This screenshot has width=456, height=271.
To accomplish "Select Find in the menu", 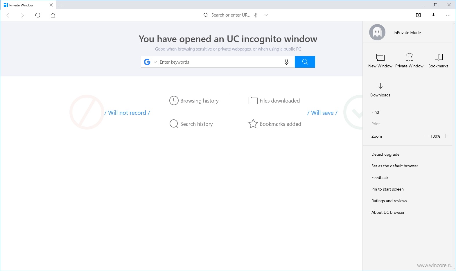I will pos(375,112).
